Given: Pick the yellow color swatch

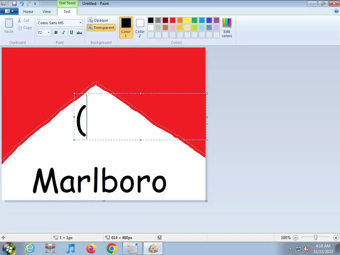Looking at the screenshot, I should [187, 20].
